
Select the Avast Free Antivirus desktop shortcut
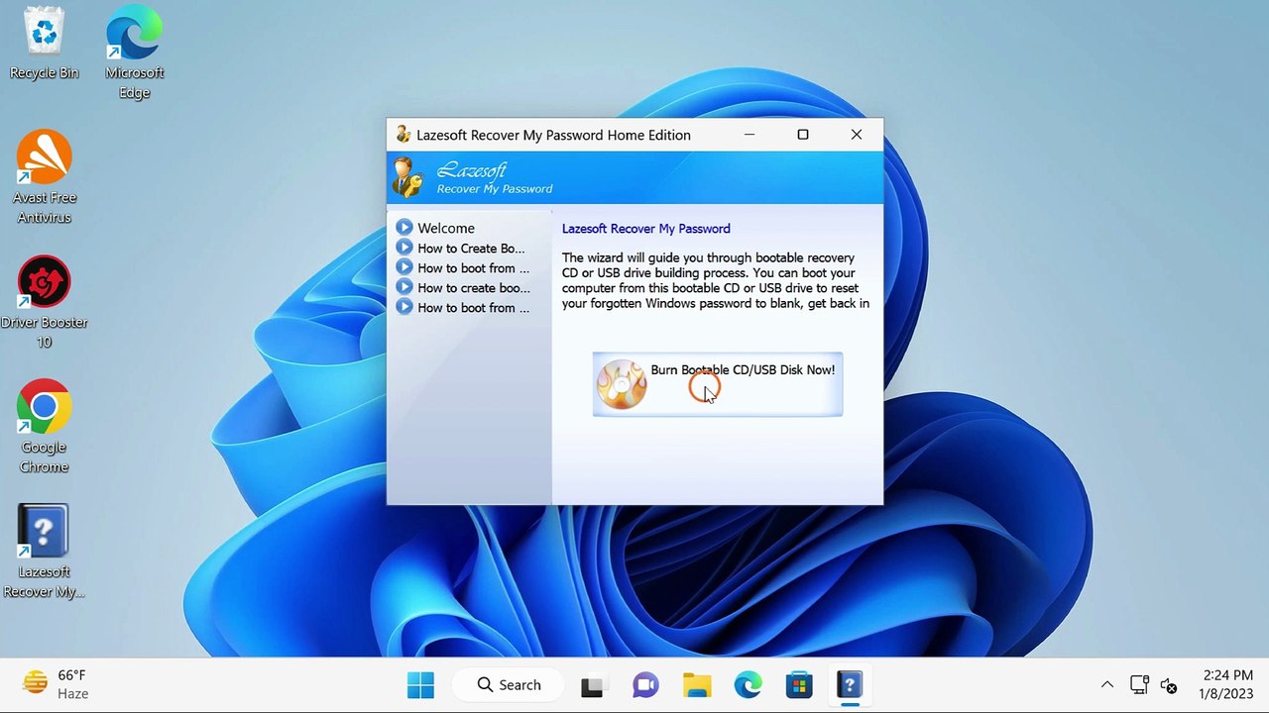click(45, 178)
